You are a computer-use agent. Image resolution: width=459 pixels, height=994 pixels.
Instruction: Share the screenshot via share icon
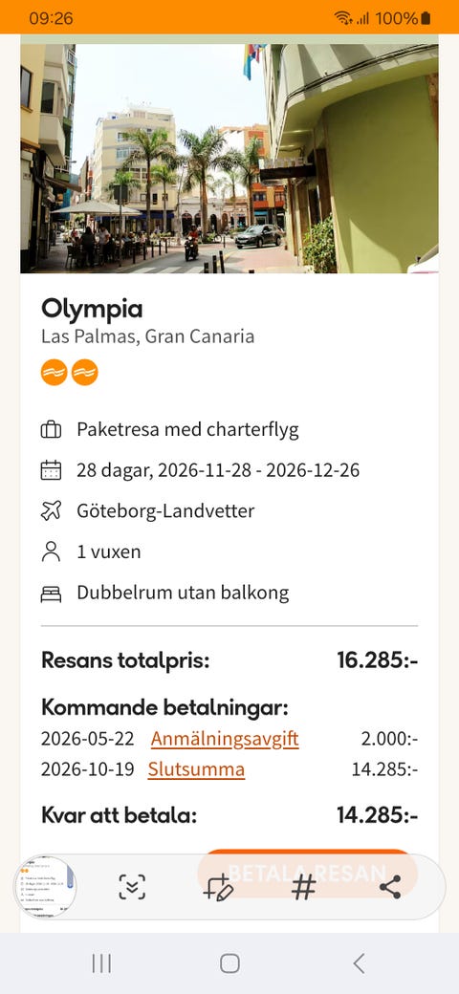pyautogui.click(x=390, y=887)
